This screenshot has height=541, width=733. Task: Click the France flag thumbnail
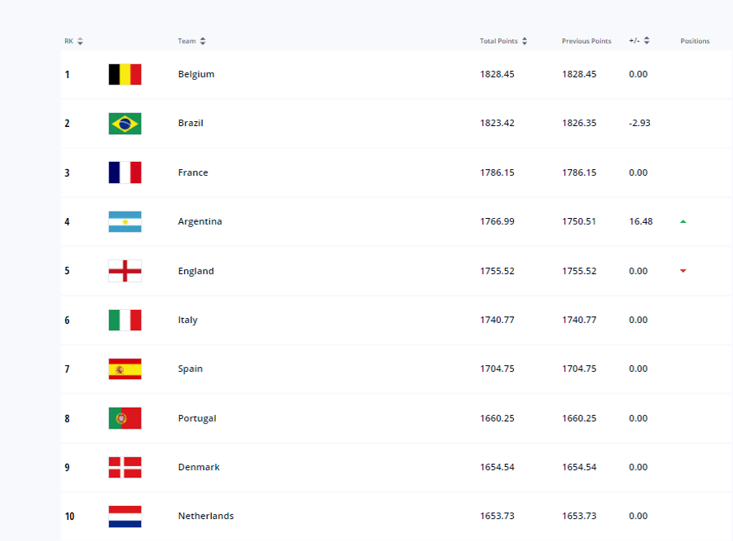coord(125,172)
